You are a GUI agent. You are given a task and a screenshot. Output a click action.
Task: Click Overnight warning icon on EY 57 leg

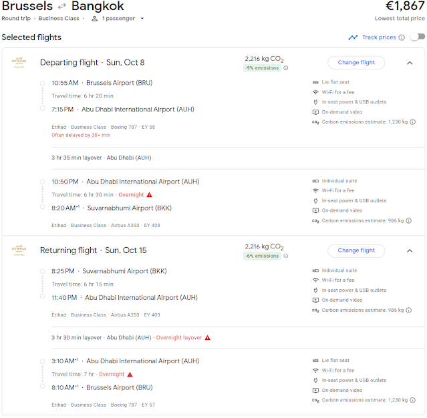point(130,375)
